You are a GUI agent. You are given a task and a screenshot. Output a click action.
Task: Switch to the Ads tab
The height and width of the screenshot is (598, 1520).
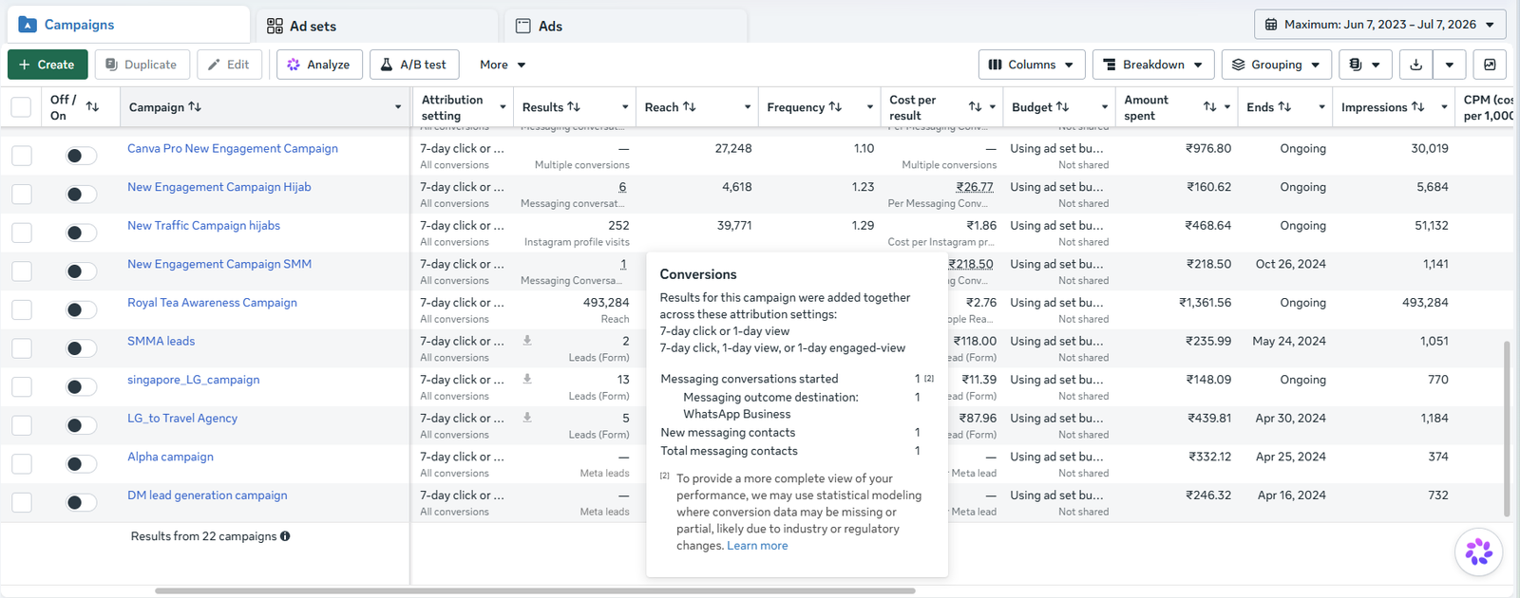(x=625, y=26)
